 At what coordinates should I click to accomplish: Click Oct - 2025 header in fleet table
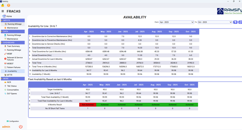coord(190,85)
